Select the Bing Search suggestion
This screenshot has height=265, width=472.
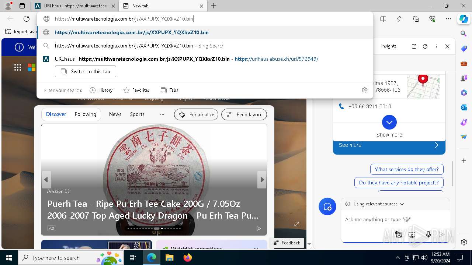[205, 46]
